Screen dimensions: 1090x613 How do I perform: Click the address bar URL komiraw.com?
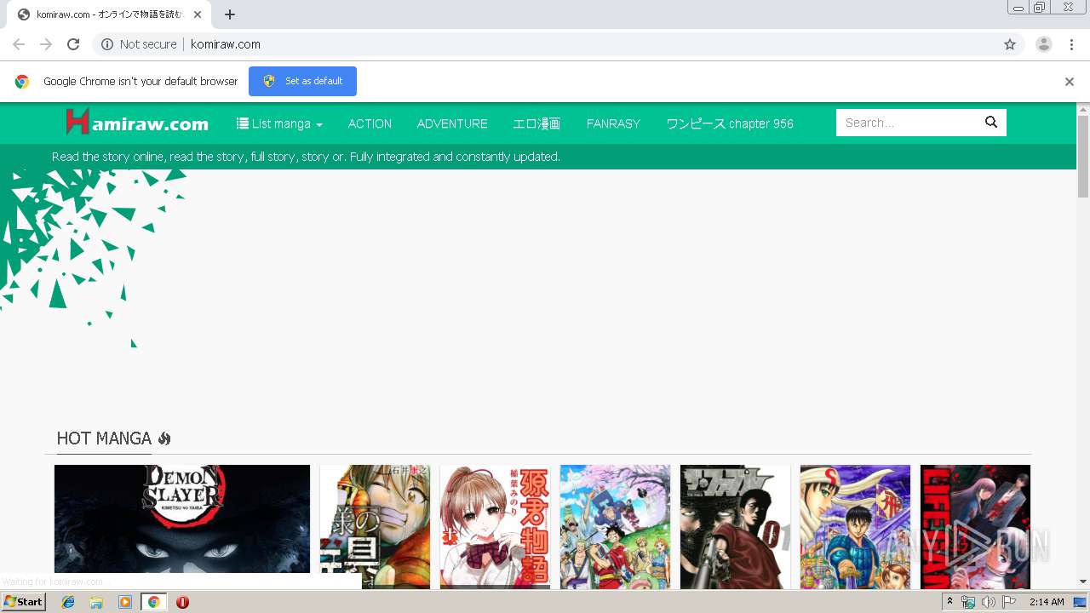click(226, 44)
